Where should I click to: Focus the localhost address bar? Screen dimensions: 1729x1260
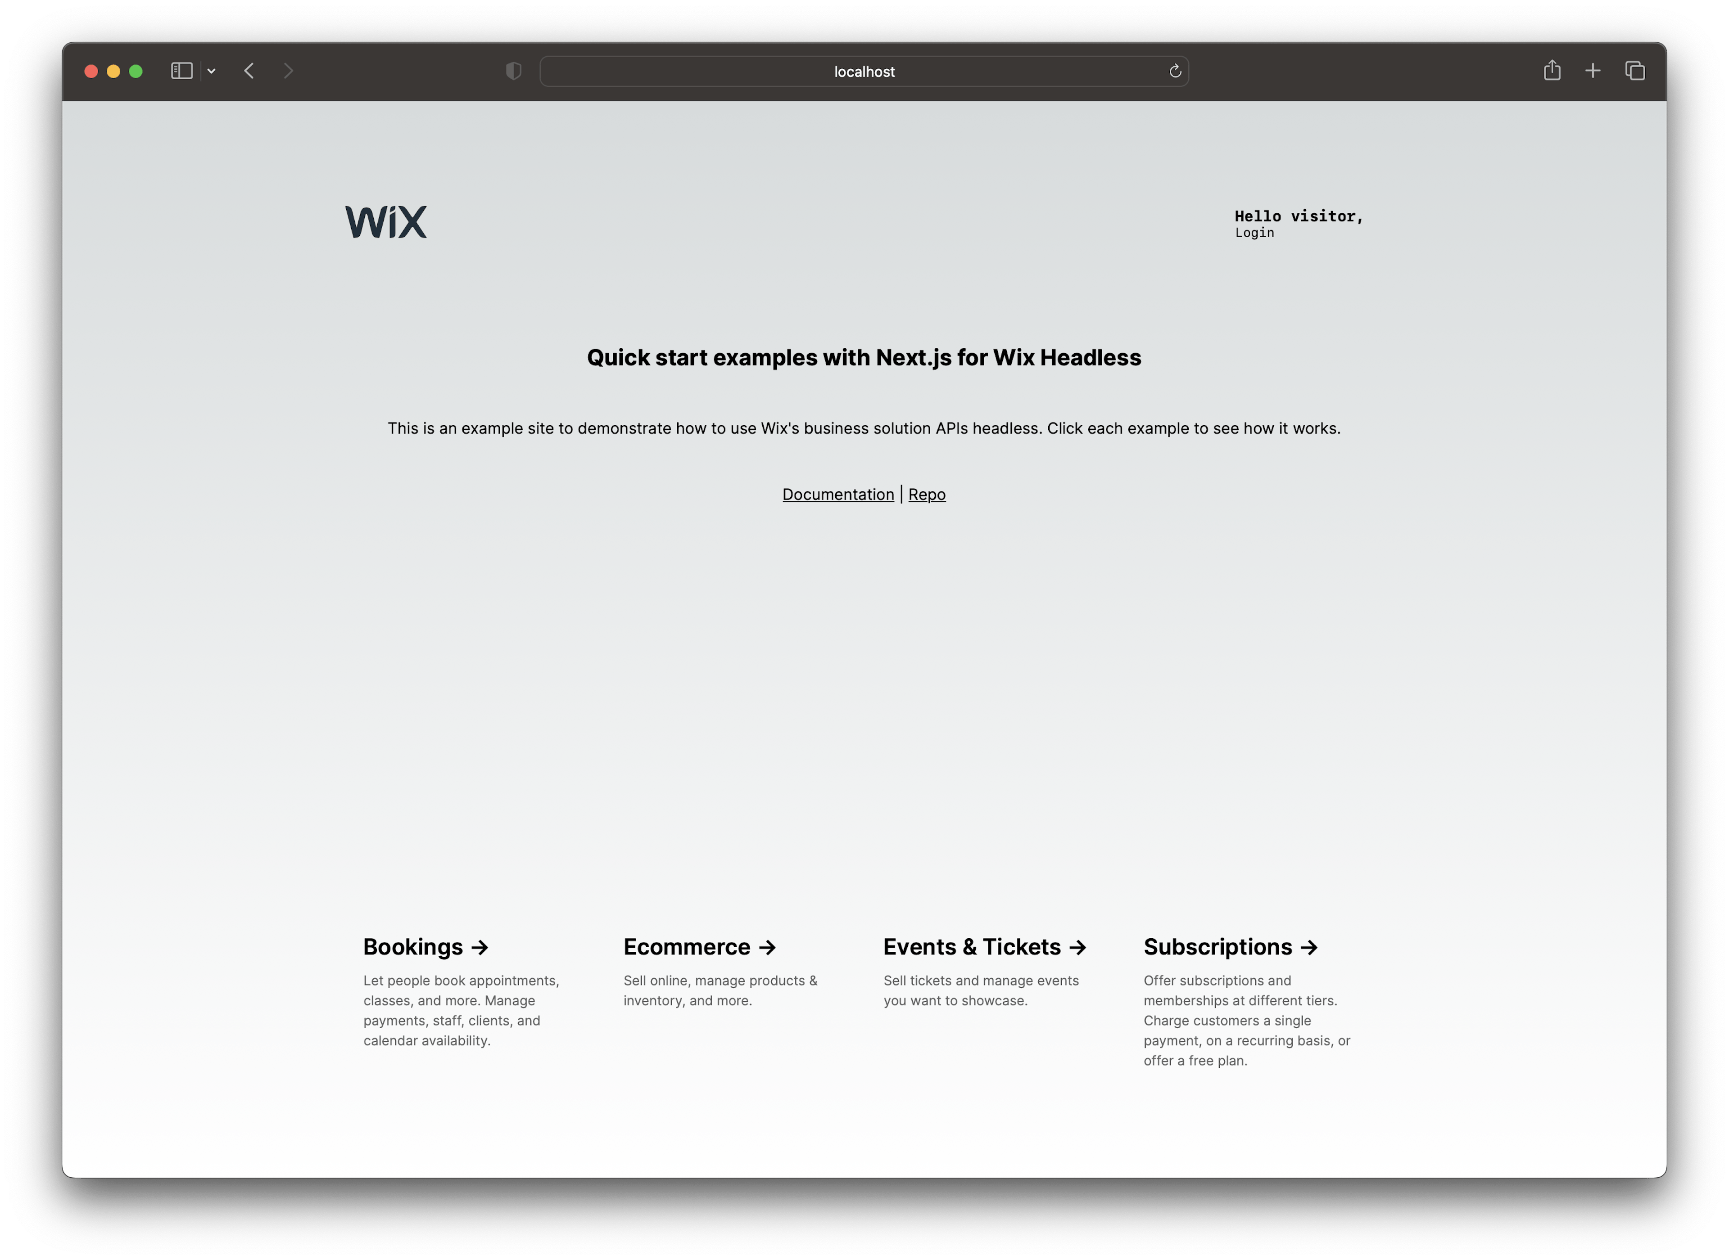[864, 71]
